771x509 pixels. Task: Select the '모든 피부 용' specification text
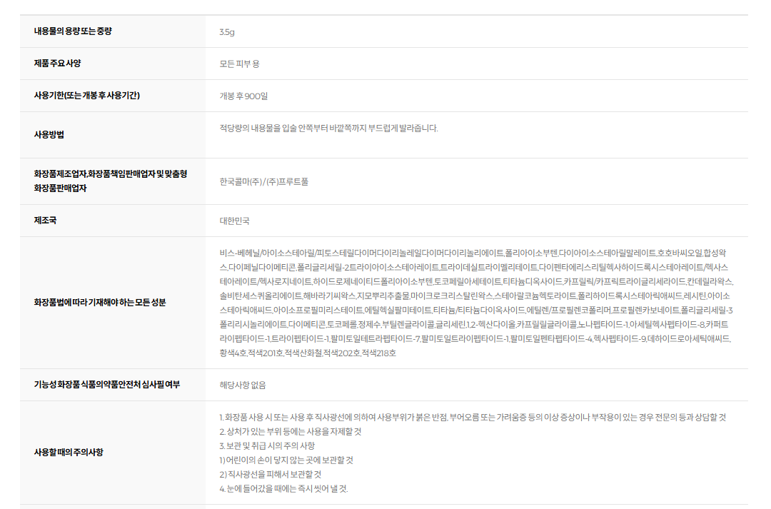point(239,64)
